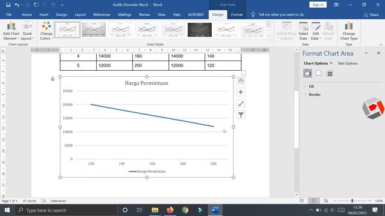385x216 pixels.
Task: Click the chart title Harga Permintaan
Action: point(146,83)
